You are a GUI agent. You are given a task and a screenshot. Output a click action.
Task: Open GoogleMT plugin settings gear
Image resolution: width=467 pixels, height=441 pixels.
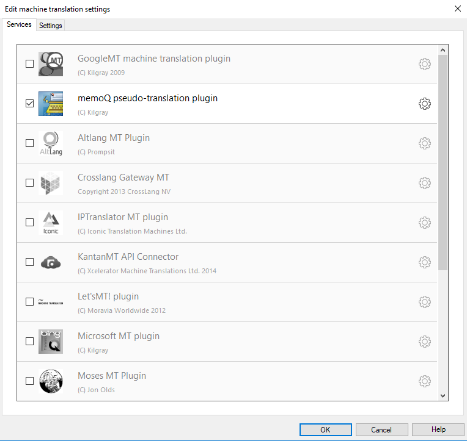click(x=424, y=64)
